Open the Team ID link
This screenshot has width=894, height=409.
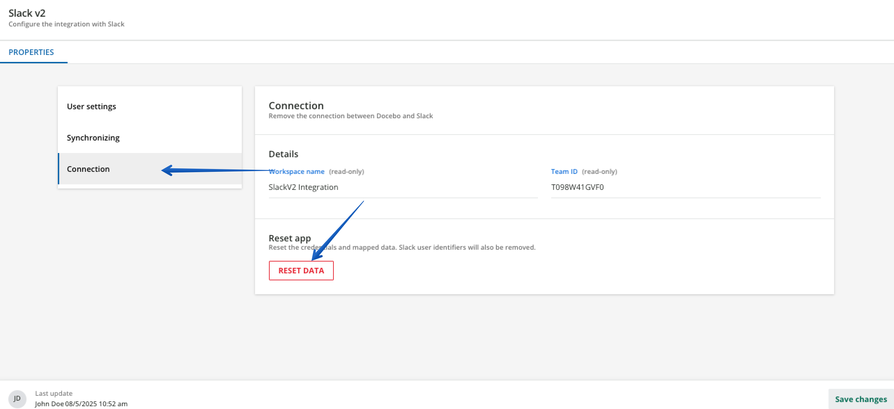564,171
